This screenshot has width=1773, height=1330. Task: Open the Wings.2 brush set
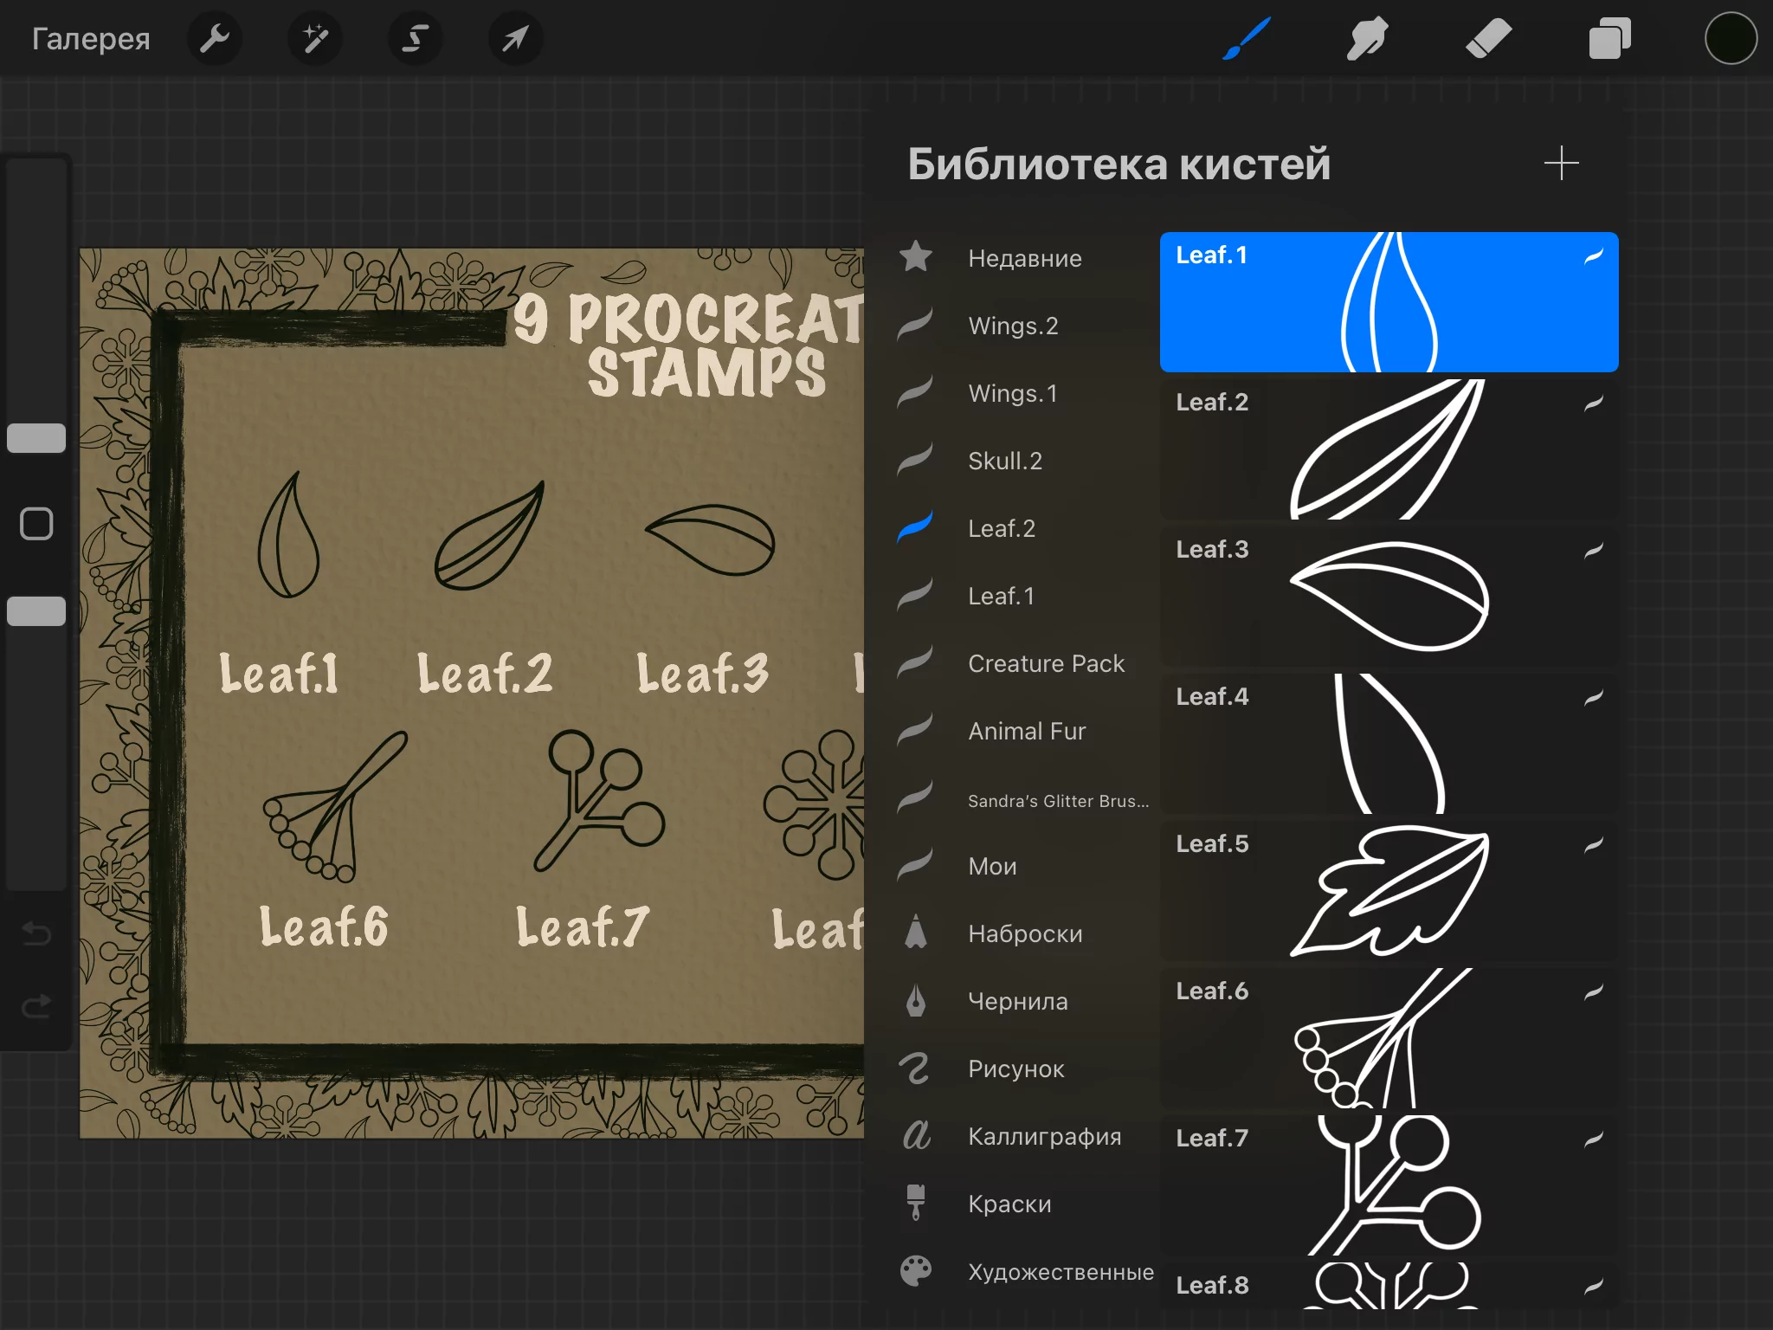[1025, 326]
